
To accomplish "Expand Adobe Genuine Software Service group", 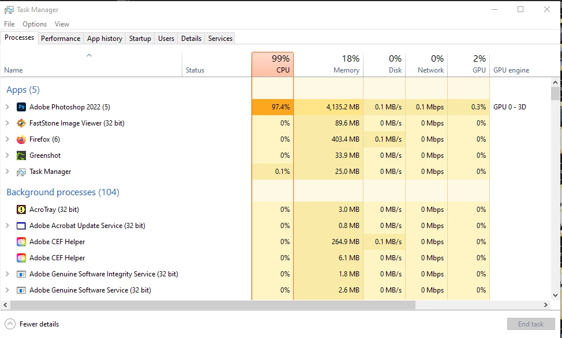I will pos(7,290).
